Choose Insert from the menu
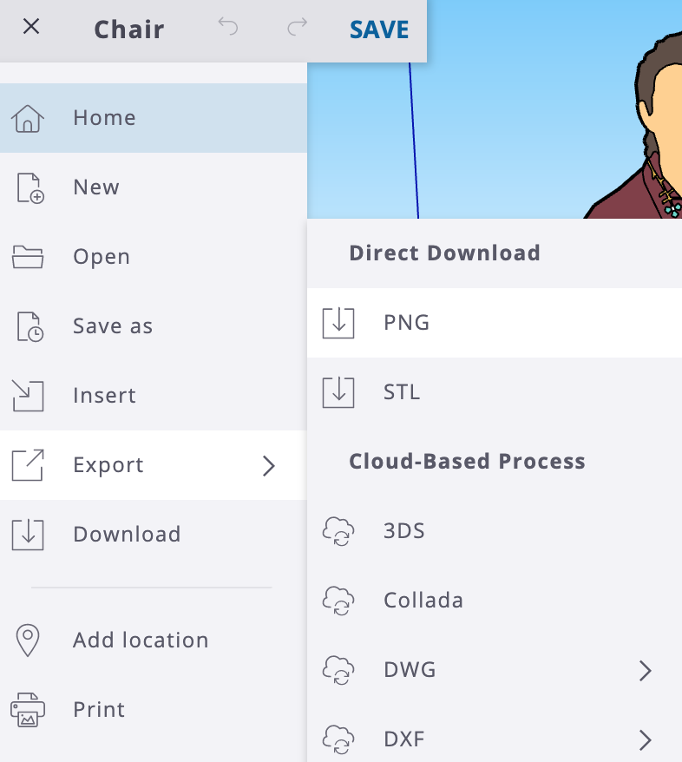Screen dimensions: 682x762 click(154, 396)
